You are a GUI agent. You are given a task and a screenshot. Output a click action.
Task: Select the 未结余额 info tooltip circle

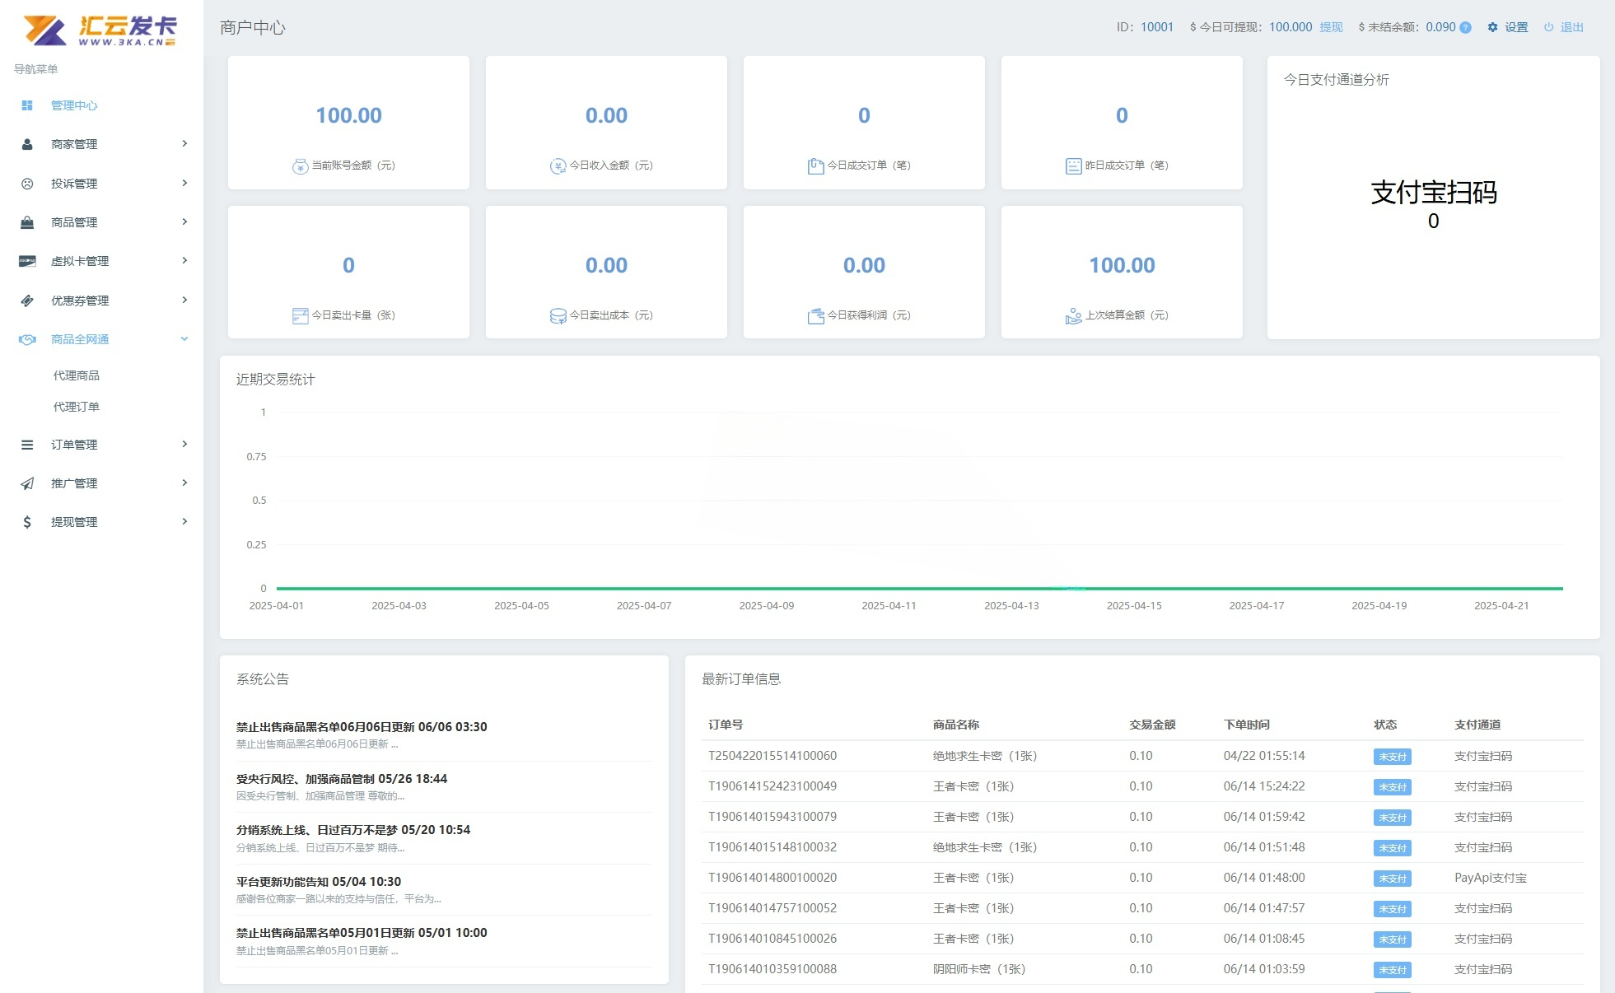pos(1465,26)
